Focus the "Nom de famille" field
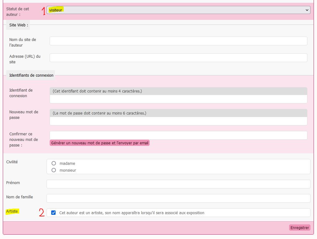The width and height of the screenshot is (317, 239). (x=178, y=198)
